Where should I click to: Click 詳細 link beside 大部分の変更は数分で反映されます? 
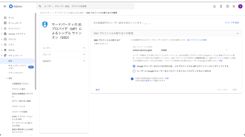[x=167, y=78]
